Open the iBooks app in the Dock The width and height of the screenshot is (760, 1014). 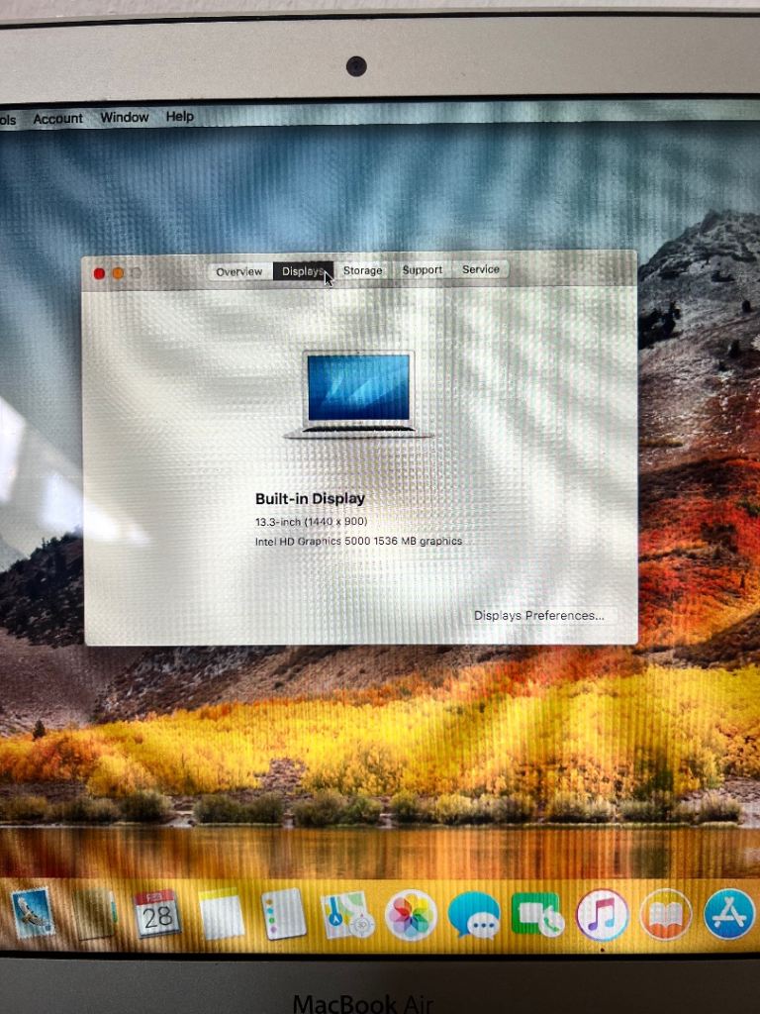pos(665,915)
